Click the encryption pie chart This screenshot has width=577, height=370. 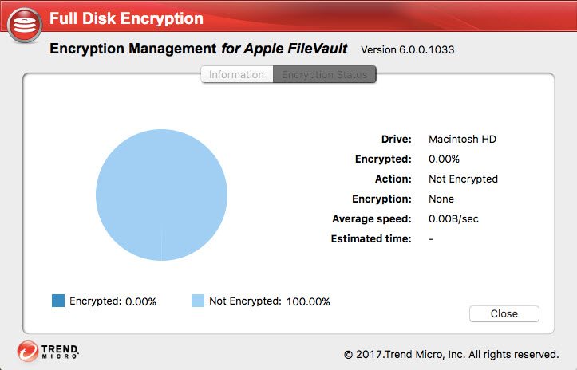pos(160,195)
